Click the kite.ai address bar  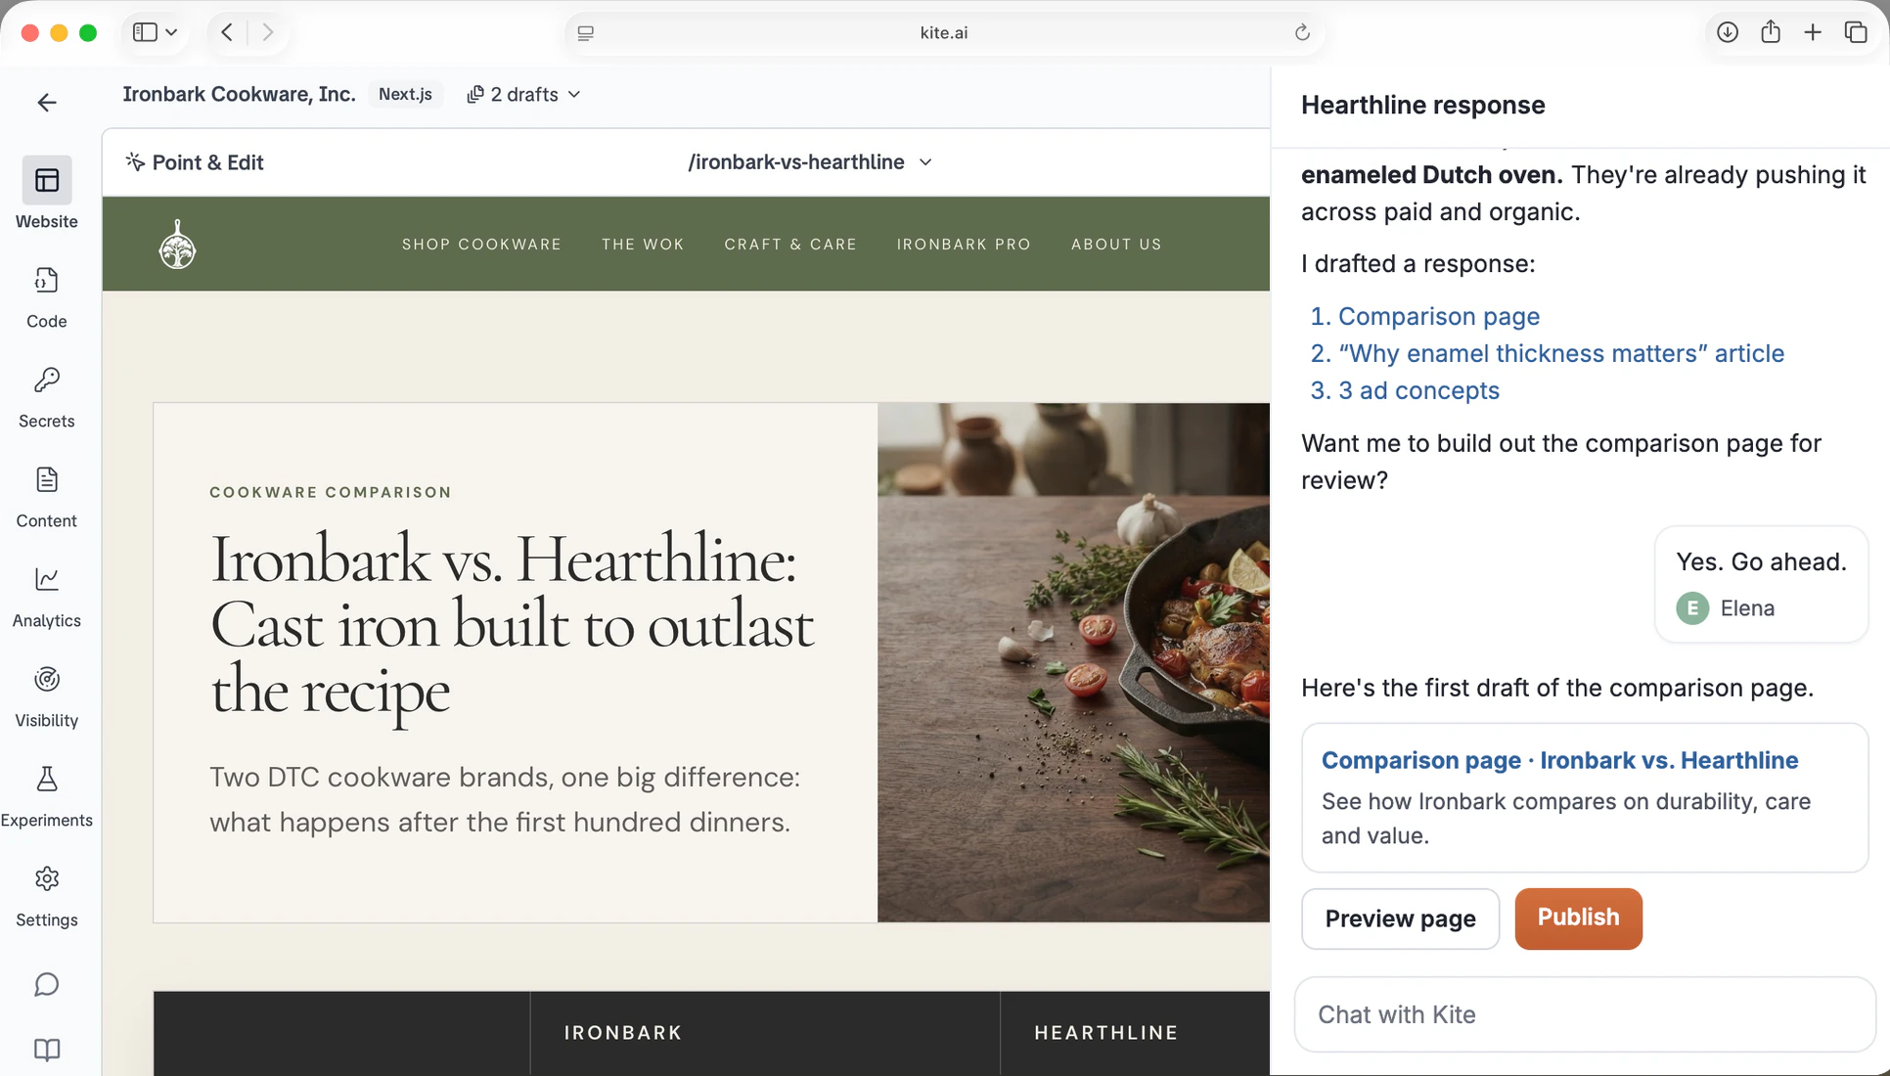pos(944,32)
